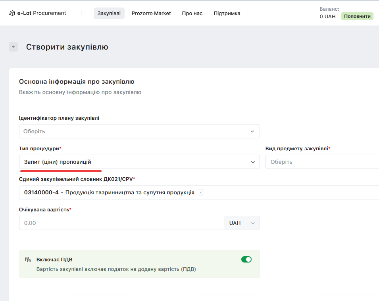379x301 pixels.
Task: Click the 0 UAH balance value
Action: pos(327,16)
